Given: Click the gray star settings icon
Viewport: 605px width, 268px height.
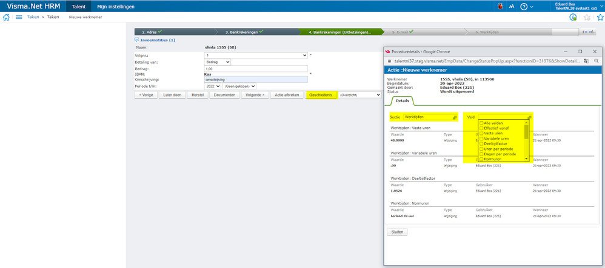Looking at the screenshot, I should [x=587, y=17].
